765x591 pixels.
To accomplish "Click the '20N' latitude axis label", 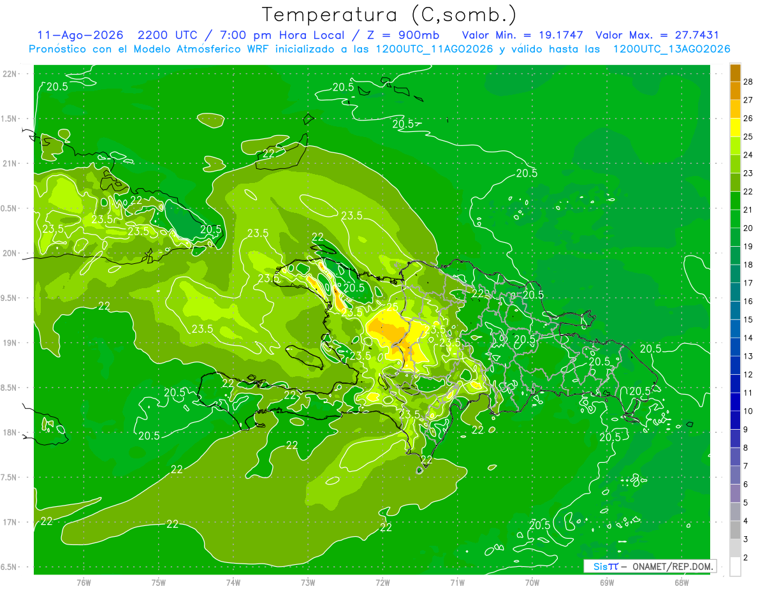I will (x=11, y=253).
